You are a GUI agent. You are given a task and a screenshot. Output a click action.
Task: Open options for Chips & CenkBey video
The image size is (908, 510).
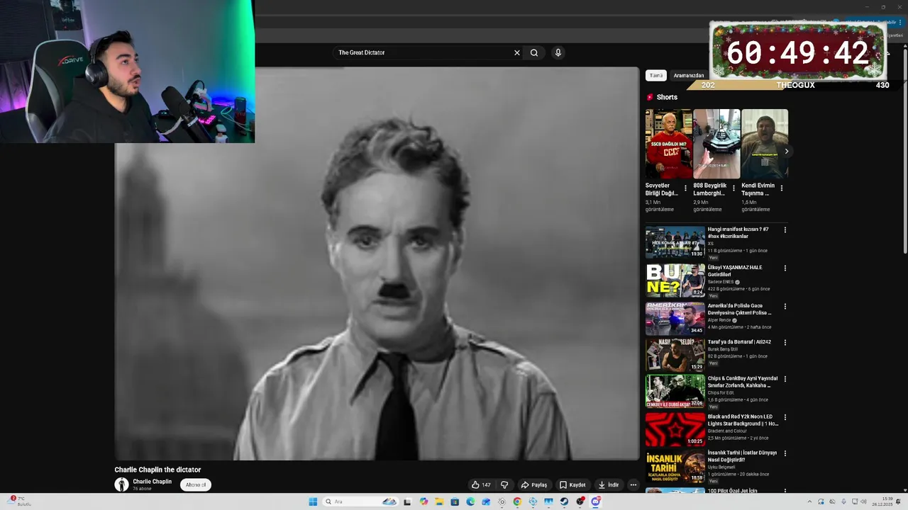[x=785, y=380]
